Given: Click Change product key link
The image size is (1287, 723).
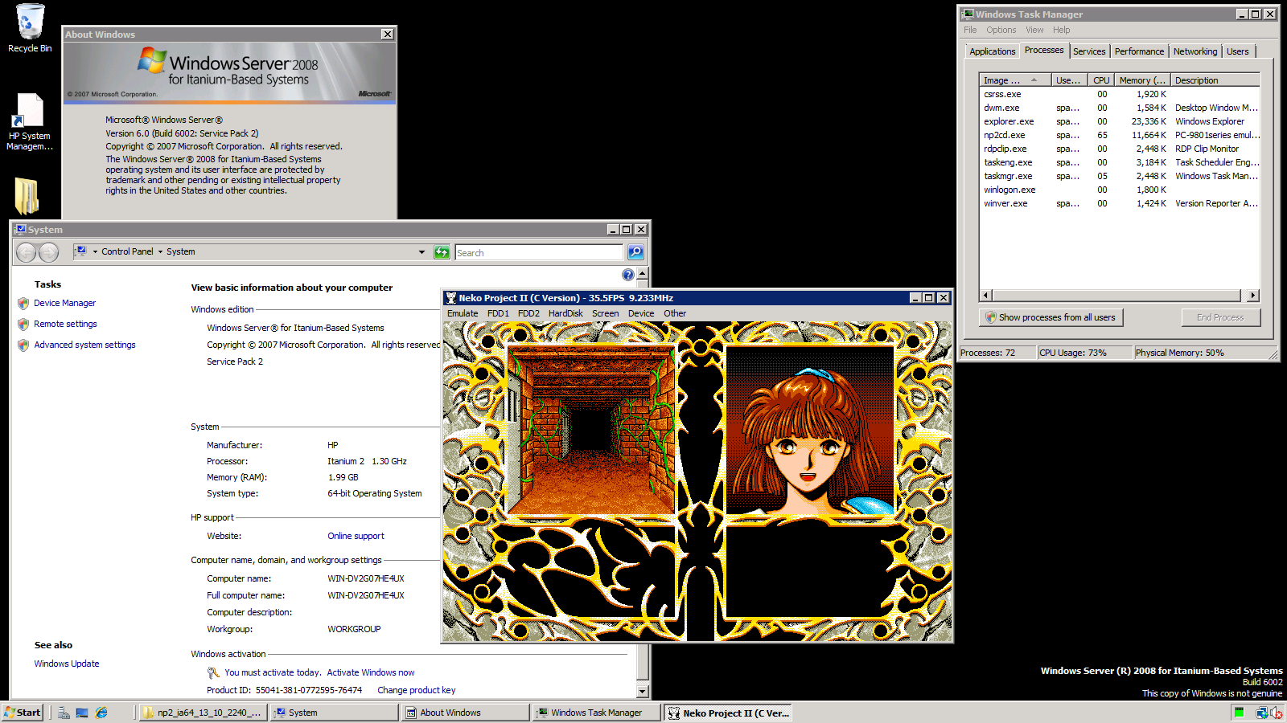Looking at the screenshot, I should 416,690.
